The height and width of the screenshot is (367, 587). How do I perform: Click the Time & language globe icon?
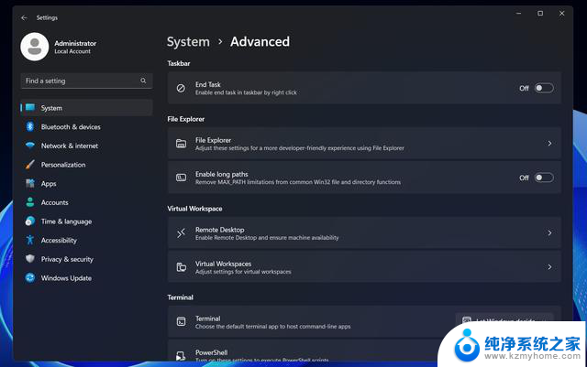pyautogui.click(x=30, y=221)
